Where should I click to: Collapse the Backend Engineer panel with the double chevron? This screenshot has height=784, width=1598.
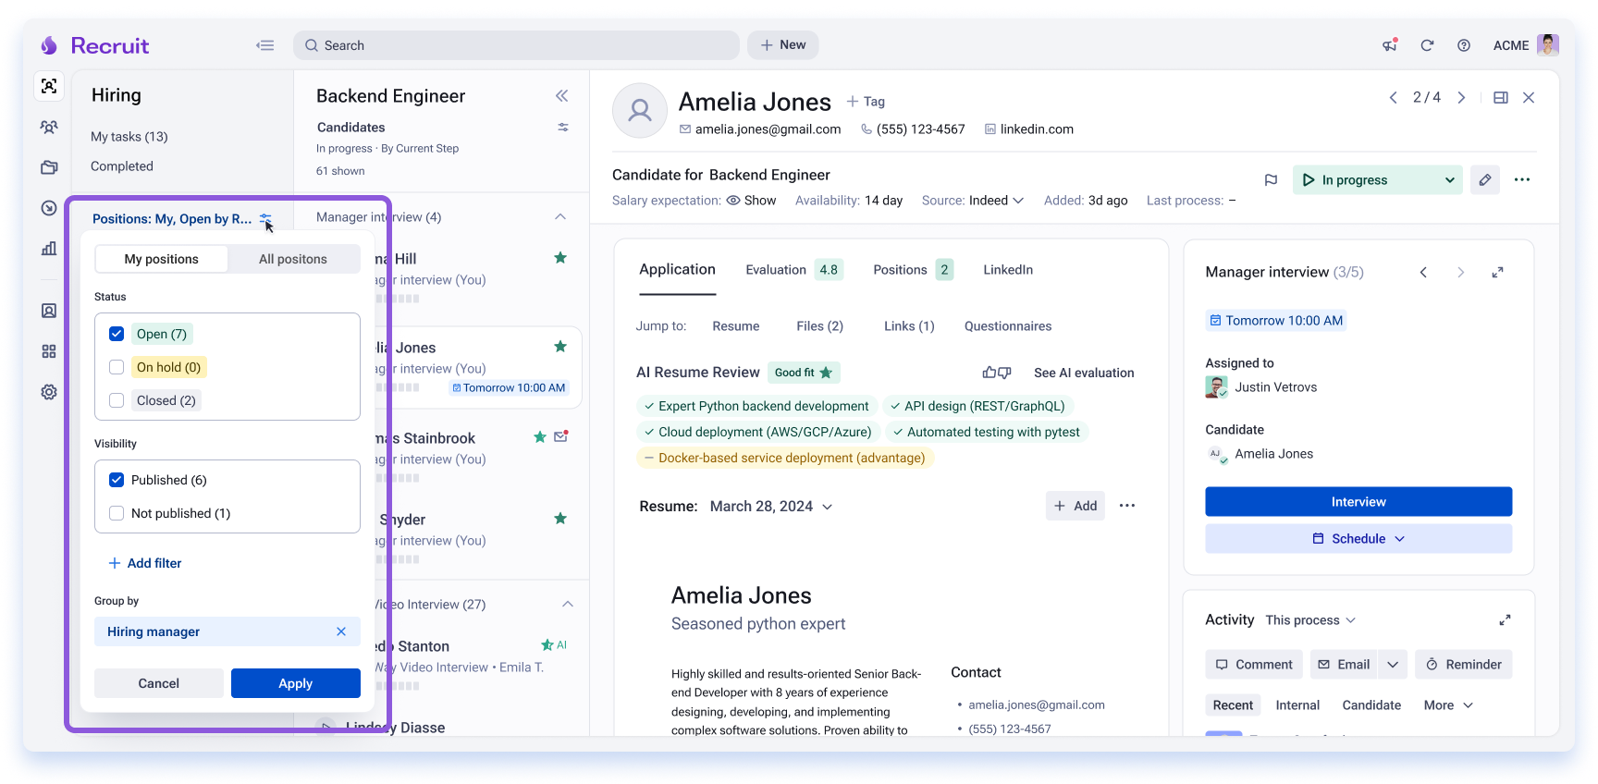(x=561, y=96)
